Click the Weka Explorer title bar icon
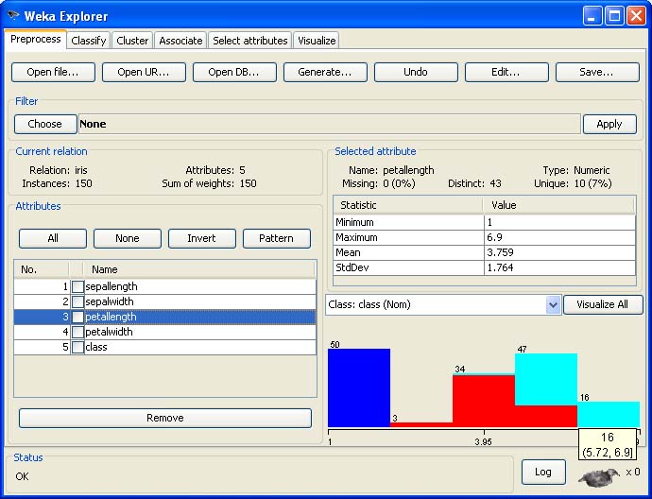 coord(14,16)
